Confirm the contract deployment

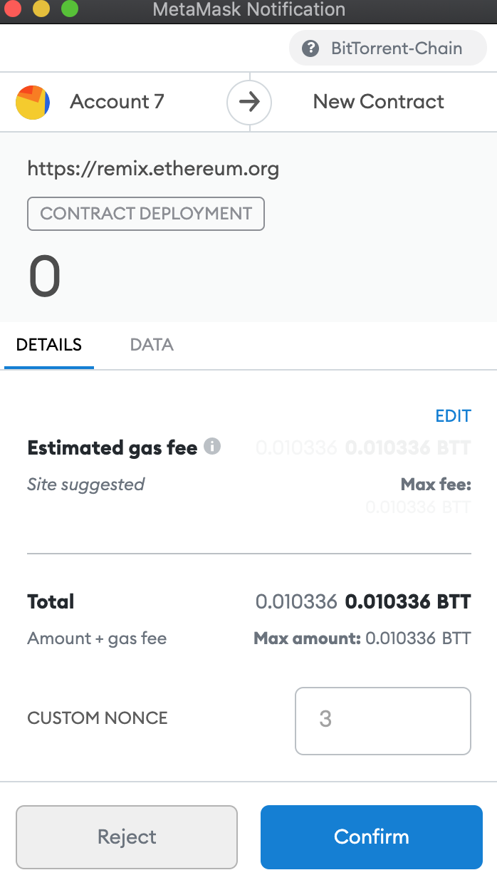pyautogui.click(x=372, y=837)
